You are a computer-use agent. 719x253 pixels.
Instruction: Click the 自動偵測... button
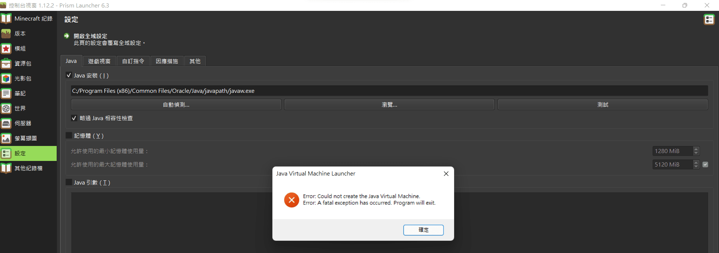pos(176,105)
